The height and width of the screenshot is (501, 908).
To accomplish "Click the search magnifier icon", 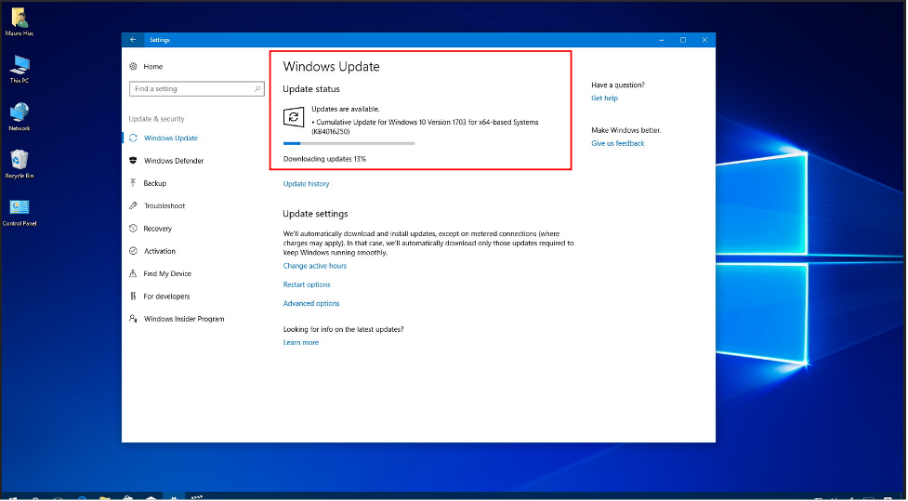I will tap(257, 88).
